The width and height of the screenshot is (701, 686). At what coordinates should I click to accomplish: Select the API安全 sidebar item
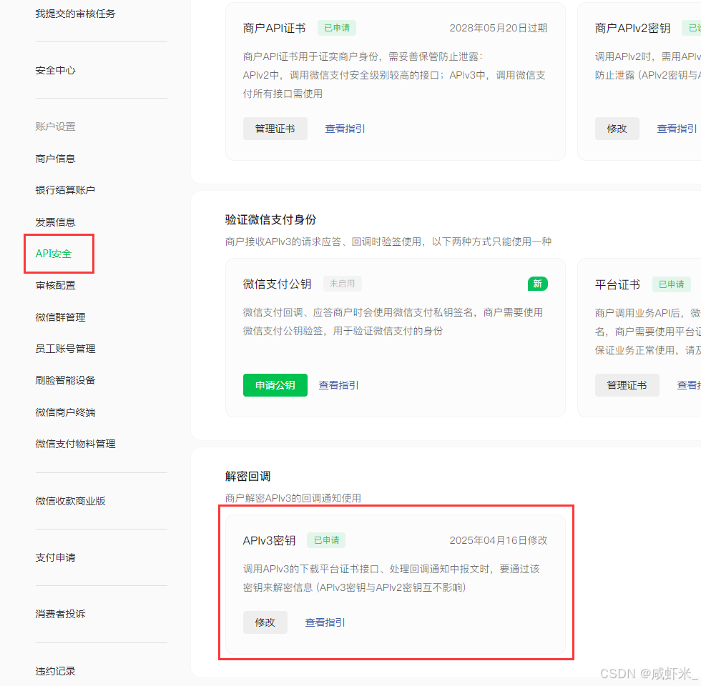[x=54, y=254]
